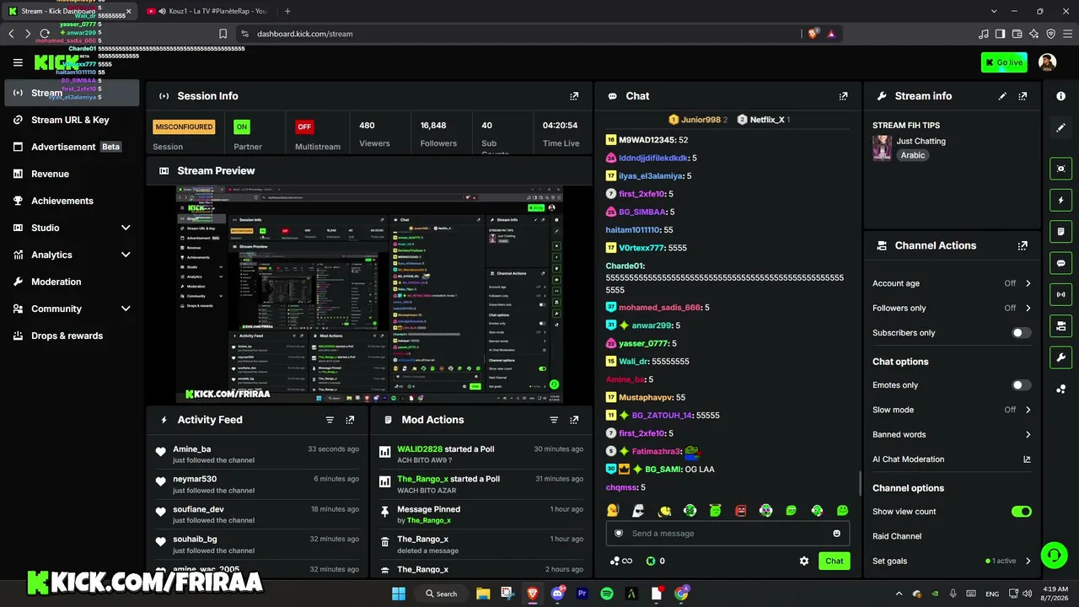
Task: Toggle Emotes only chat
Action: (x=1021, y=385)
